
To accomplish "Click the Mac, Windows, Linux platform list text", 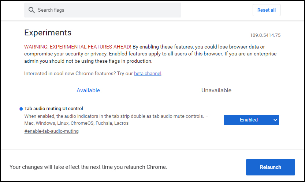I will point(77,123).
